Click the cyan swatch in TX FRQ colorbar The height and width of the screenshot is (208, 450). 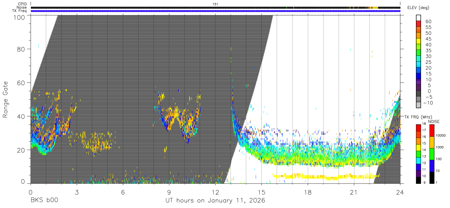(x=418, y=161)
